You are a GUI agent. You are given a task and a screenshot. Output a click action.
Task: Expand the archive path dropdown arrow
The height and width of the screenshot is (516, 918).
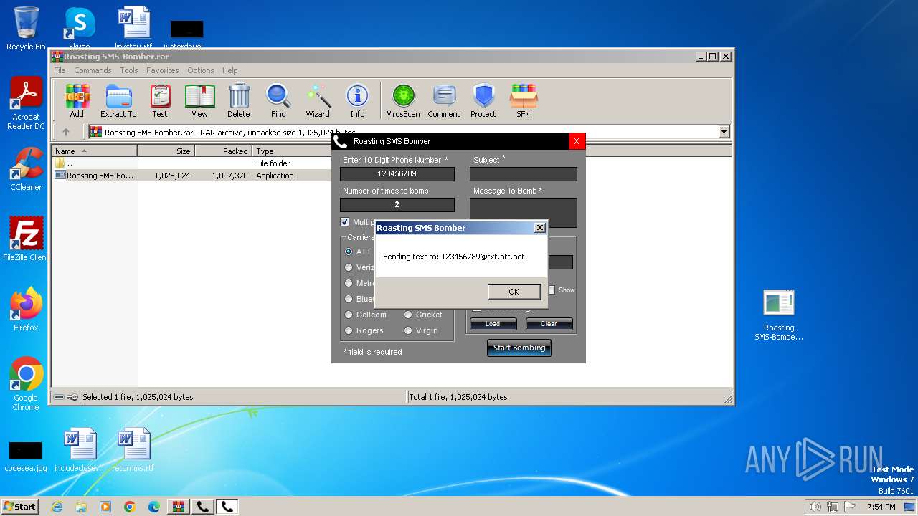click(724, 132)
